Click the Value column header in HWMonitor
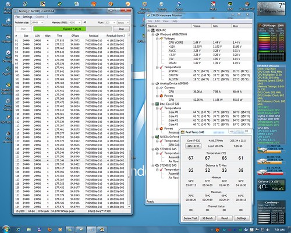The width and height of the screenshot is (291, 233). tap(201, 26)
